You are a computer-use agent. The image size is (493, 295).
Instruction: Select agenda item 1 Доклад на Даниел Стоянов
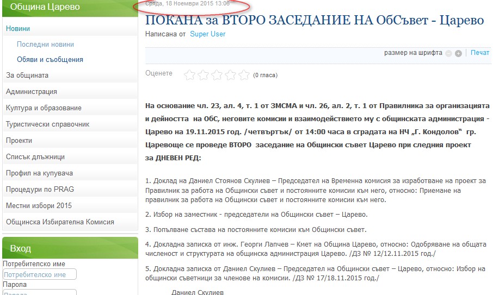316,190
